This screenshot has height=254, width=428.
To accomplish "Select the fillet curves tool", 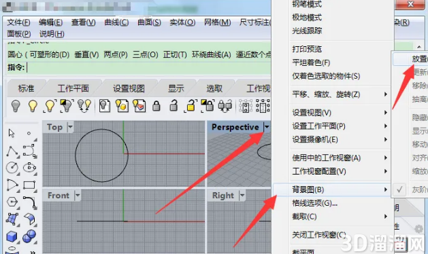I will click(x=29, y=202).
